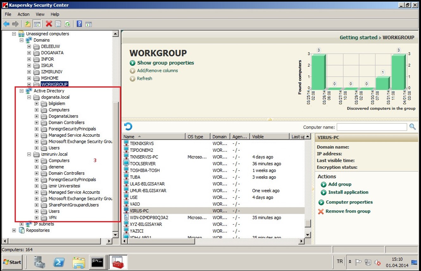The width and height of the screenshot is (421, 271).
Task: Click the TOOLSERVER computer icon
Action: (126, 164)
